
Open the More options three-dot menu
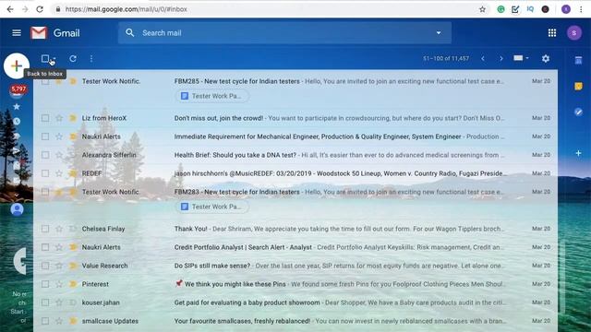click(91, 59)
